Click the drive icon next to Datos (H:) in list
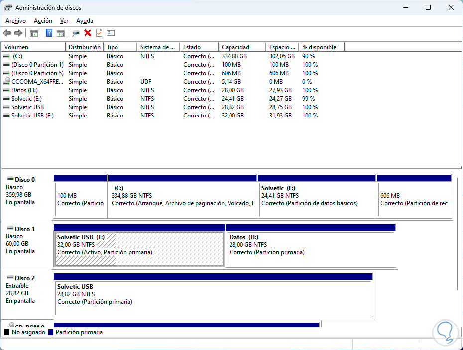Screen dimensions: 463x350 tap(6, 90)
